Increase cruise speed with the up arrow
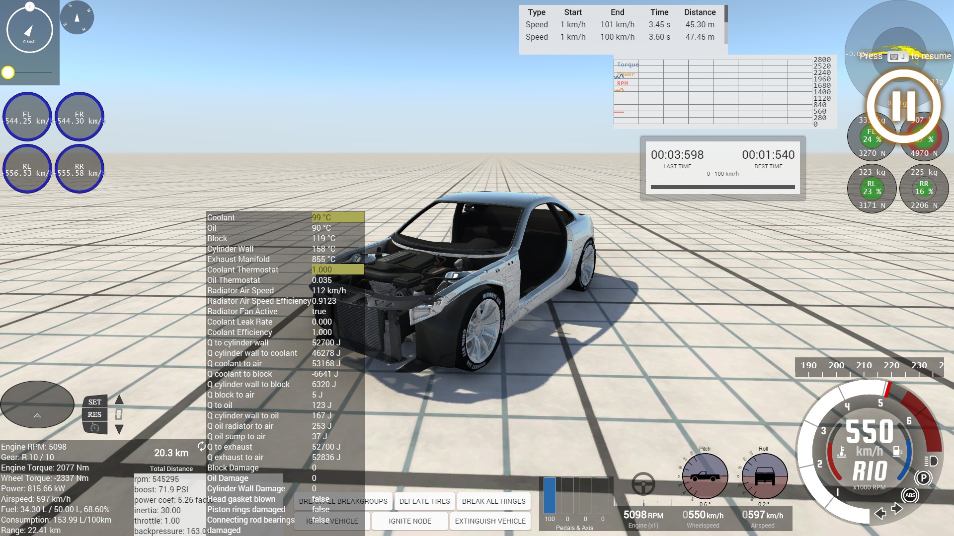 coord(119,400)
